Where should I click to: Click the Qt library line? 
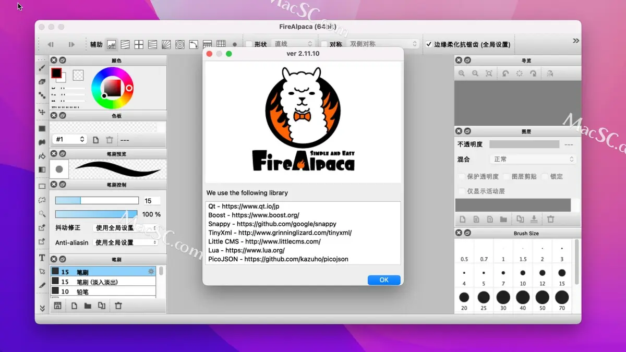[244, 206]
